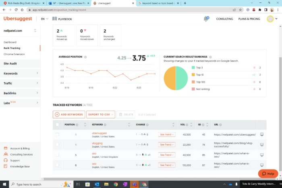This screenshot has width=282, height=188.
Task: Open the EN language dropdown
Action: pos(44,19)
